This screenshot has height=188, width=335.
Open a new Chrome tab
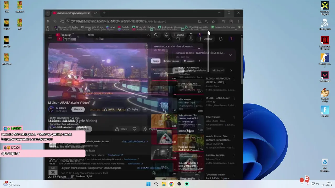[x=104, y=13]
